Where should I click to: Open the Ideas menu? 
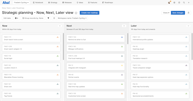[80, 3]
